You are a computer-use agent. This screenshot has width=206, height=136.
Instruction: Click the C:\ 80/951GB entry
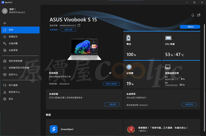click(x=175, y=78)
